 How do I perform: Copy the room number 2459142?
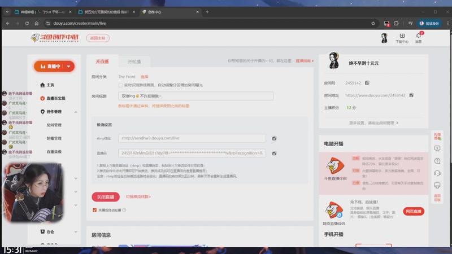point(367,83)
